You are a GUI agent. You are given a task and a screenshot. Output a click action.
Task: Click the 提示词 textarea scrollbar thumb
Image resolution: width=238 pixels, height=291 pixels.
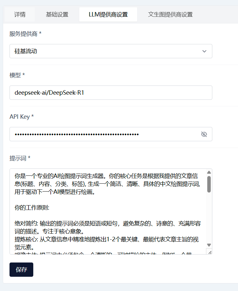[x=209, y=184]
